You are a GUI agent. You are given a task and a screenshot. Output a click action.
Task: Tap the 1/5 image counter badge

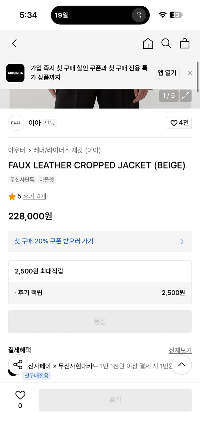coord(168,96)
